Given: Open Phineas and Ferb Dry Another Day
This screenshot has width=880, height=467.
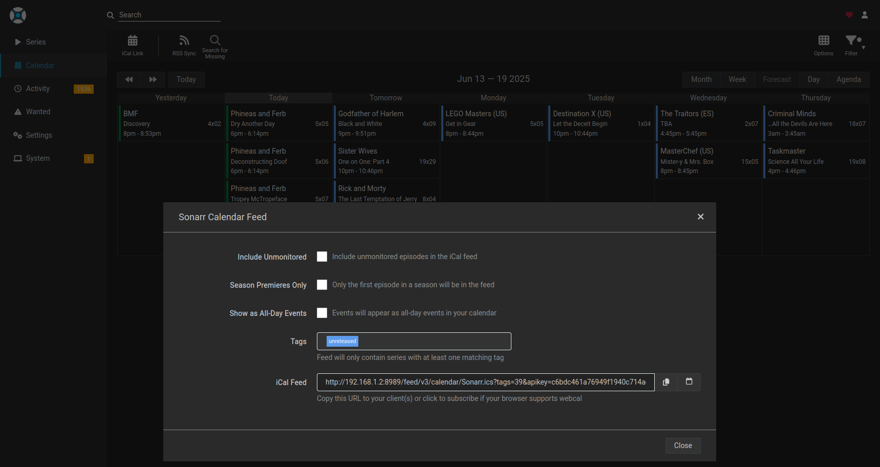Looking at the screenshot, I should pos(279,123).
